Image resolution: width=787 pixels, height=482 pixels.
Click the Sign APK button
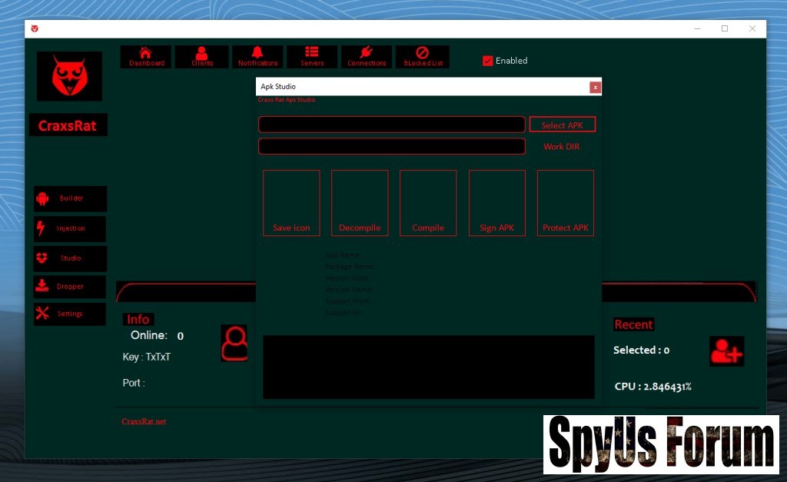496,203
